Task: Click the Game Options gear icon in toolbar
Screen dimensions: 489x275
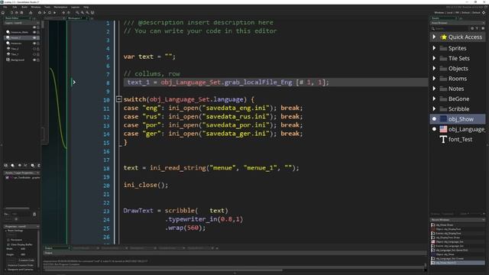Action: (63, 12)
